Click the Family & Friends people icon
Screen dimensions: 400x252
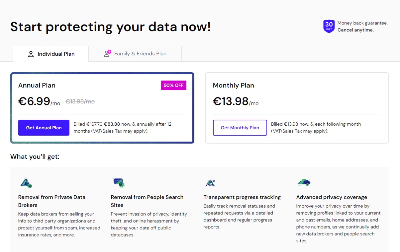[107, 53]
